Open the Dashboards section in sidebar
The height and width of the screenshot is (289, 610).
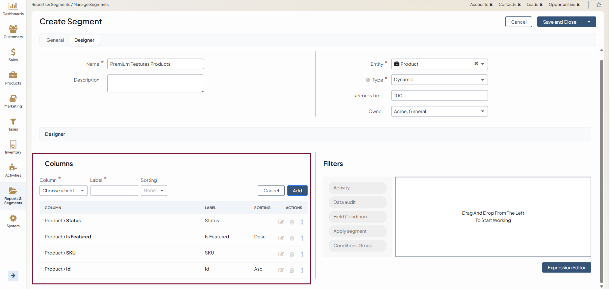[x=13, y=9]
